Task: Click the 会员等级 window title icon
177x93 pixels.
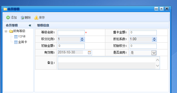Action: 5,9
